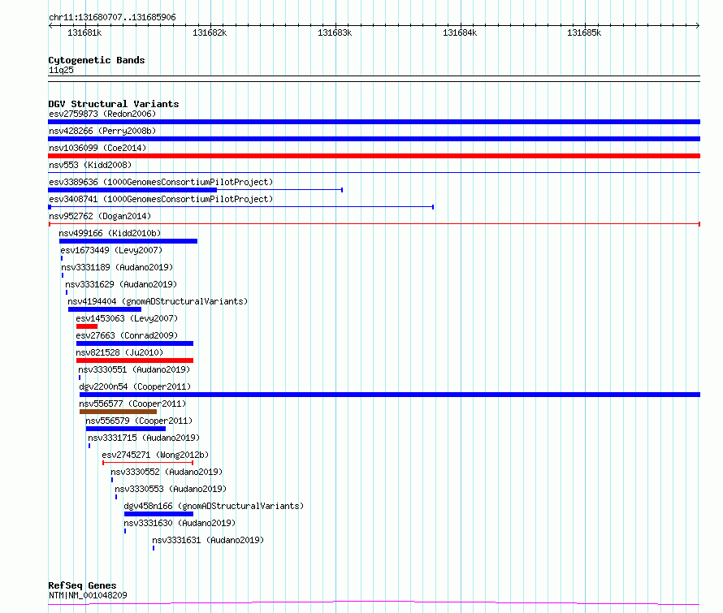Screen dimensions: 723x613
Task: Click the blue nsv499166 variant bar
Action: pyautogui.click(x=128, y=241)
